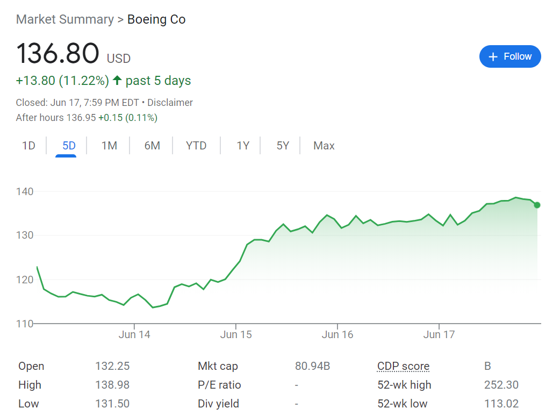Screen dimensions: 560x415
Task: Click the green up arrow icon
Action: [x=118, y=81]
